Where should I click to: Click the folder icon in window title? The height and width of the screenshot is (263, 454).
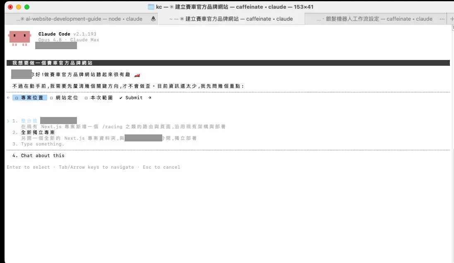point(151,7)
